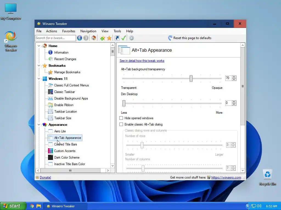Click Winaero Tweaker taskbar button
Image resolution: width=281 pixels, height=210 pixels.
(x=66, y=206)
